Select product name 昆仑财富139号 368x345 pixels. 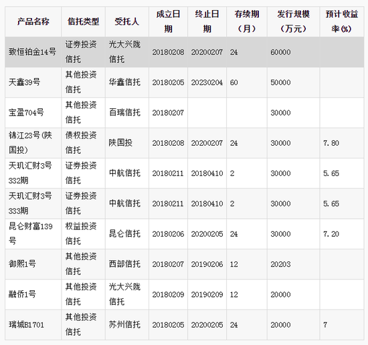[x=31, y=233]
